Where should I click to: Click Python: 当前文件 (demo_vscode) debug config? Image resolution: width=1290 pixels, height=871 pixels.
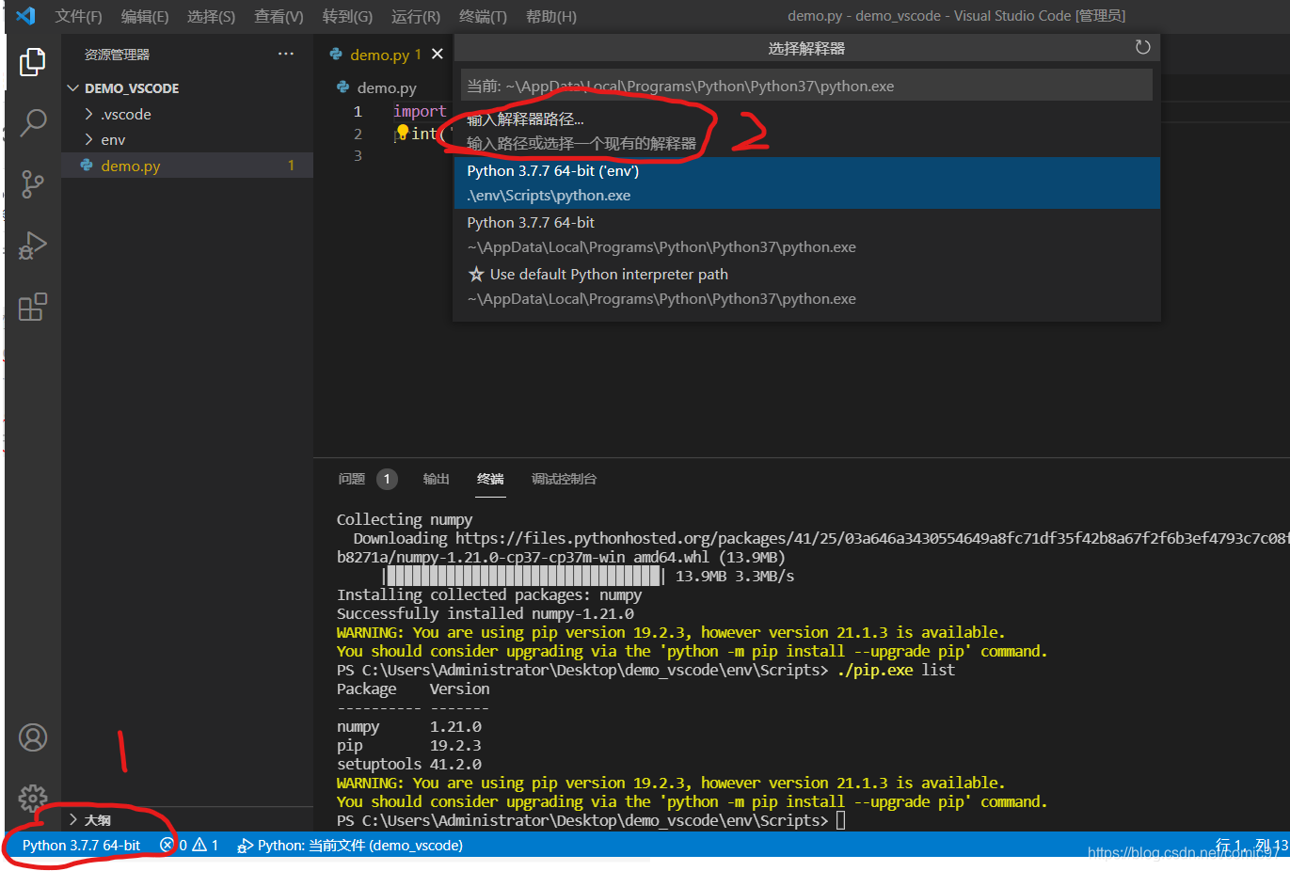point(360,846)
